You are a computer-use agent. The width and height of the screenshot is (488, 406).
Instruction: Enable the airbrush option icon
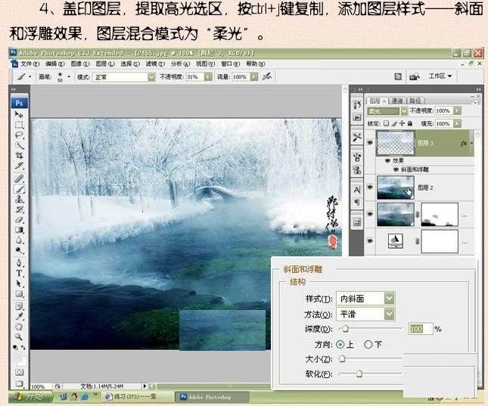pyautogui.click(x=267, y=76)
